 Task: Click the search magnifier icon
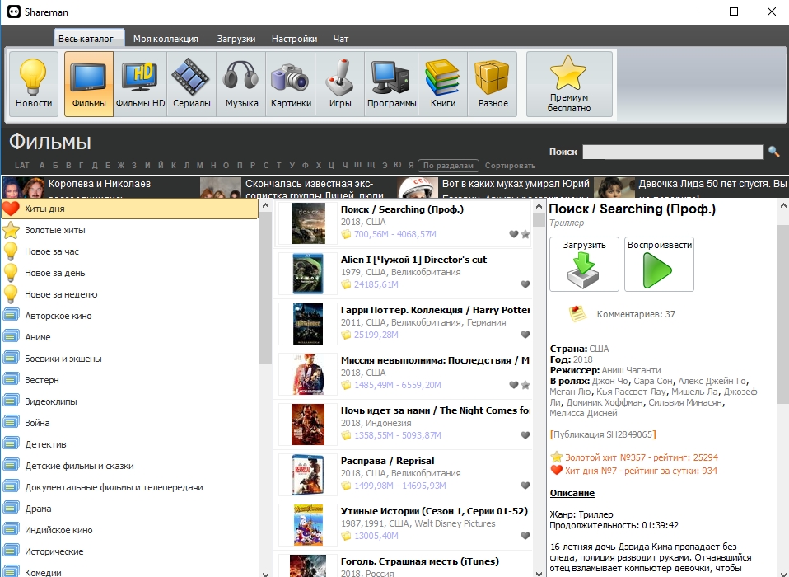tap(773, 151)
